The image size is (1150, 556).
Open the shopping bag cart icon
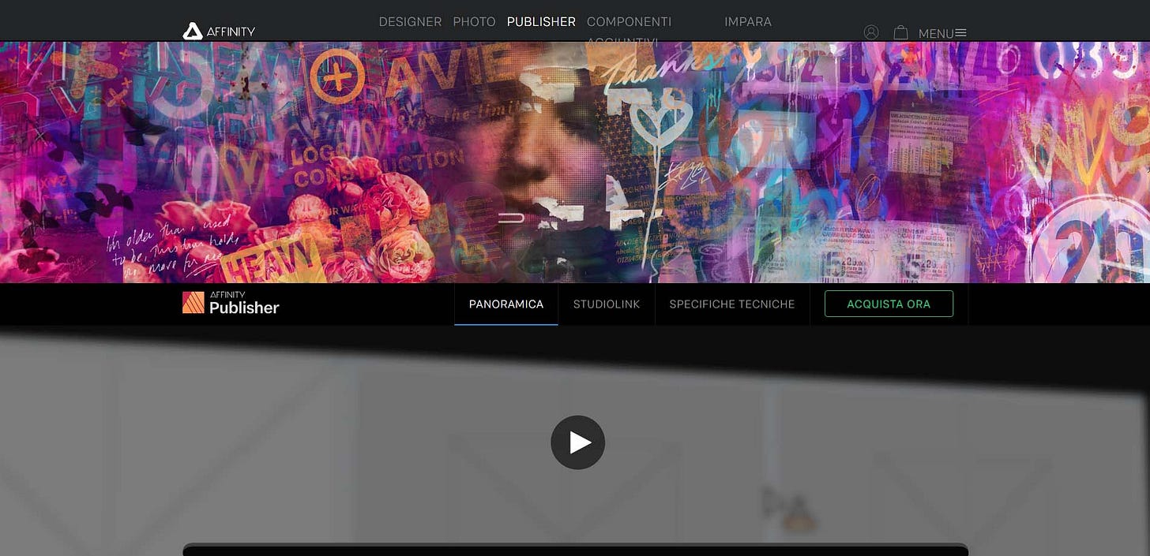pos(900,32)
